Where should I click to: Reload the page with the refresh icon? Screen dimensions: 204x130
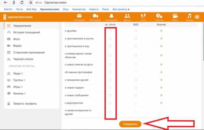coord(22,2)
